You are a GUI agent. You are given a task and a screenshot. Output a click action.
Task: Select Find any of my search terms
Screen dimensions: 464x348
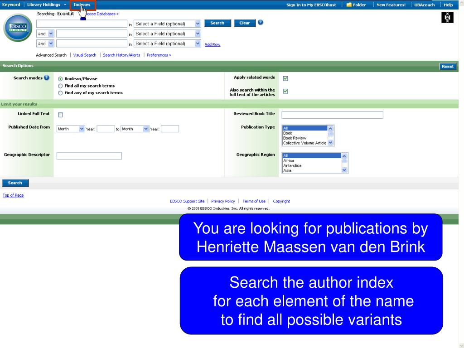pyautogui.click(x=60, y=93)
